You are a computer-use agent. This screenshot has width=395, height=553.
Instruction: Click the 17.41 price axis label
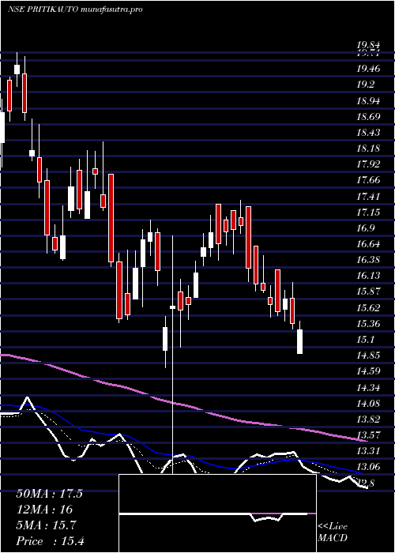[x=368, y=196]
